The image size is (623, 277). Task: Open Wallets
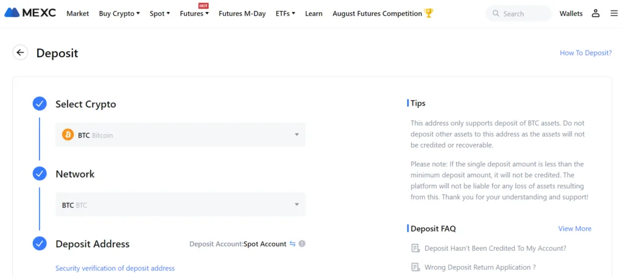[571, 13]
